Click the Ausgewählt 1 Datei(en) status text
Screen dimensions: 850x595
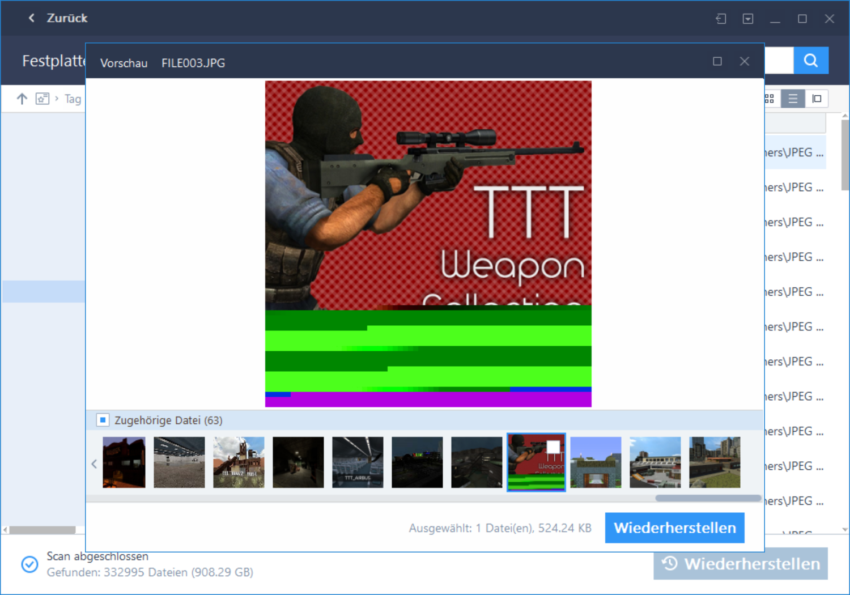[x=500, y=528]
